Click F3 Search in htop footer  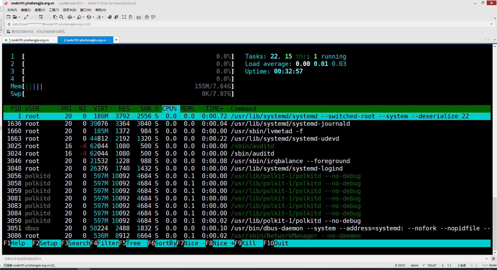tap(76, 243)
